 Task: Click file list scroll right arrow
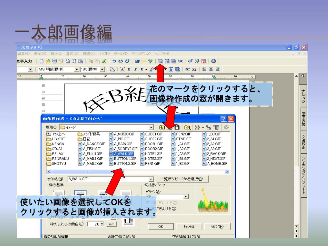pyautogui.click(x=227, y=172)
